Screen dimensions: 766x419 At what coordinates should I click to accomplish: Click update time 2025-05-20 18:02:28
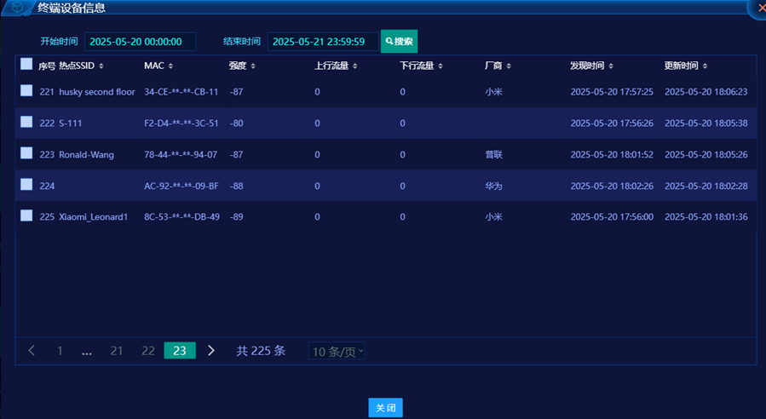click(x=706, y=186)
